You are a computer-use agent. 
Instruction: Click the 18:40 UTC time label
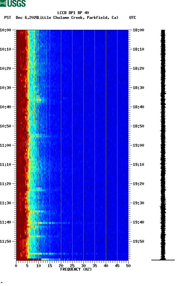click(x=139, y=107)
